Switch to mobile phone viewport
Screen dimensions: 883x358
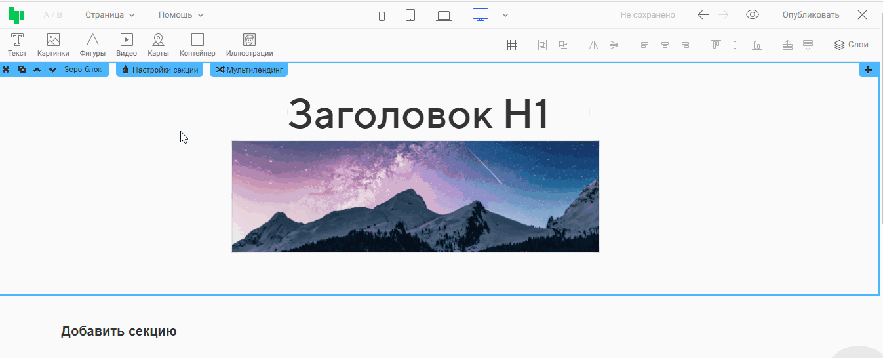pos(382,16)
